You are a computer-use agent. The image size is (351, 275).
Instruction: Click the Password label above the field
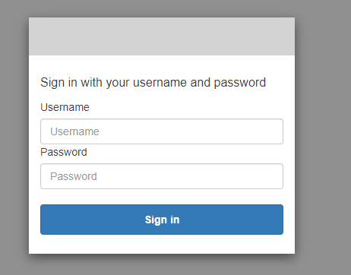(x=64, y=152)
